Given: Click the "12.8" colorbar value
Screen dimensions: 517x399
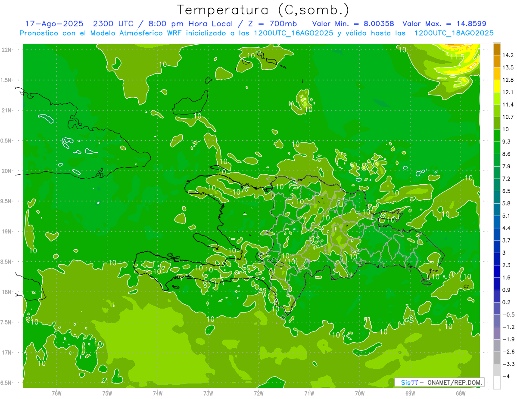Looking at the screenshot, I should tap(508, 80).
